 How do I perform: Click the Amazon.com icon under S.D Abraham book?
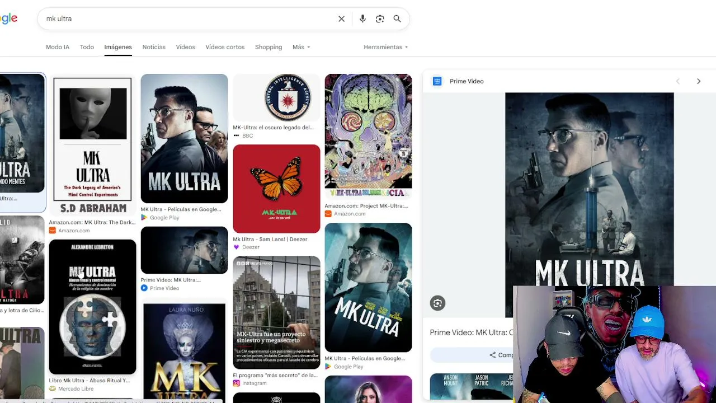pyautogui.click(x=52, y=231)
